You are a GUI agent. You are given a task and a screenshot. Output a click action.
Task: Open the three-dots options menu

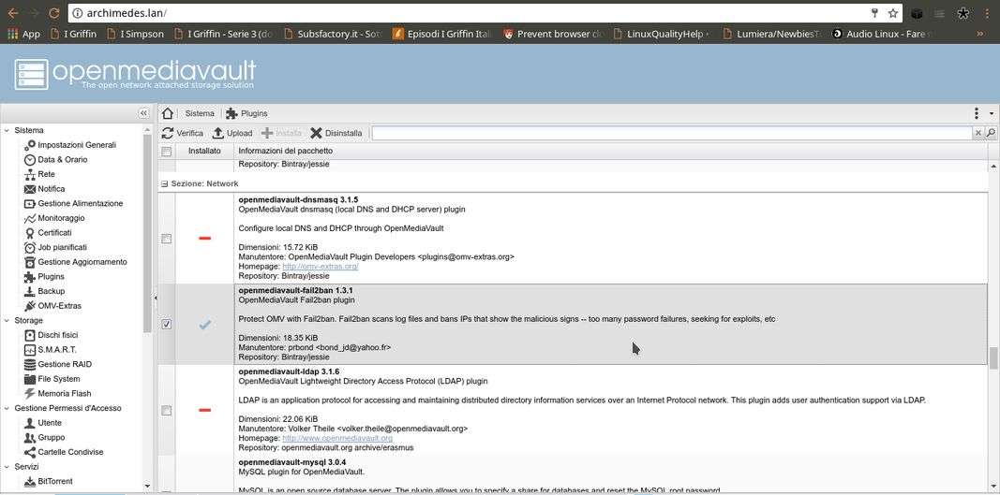point(977,113)
